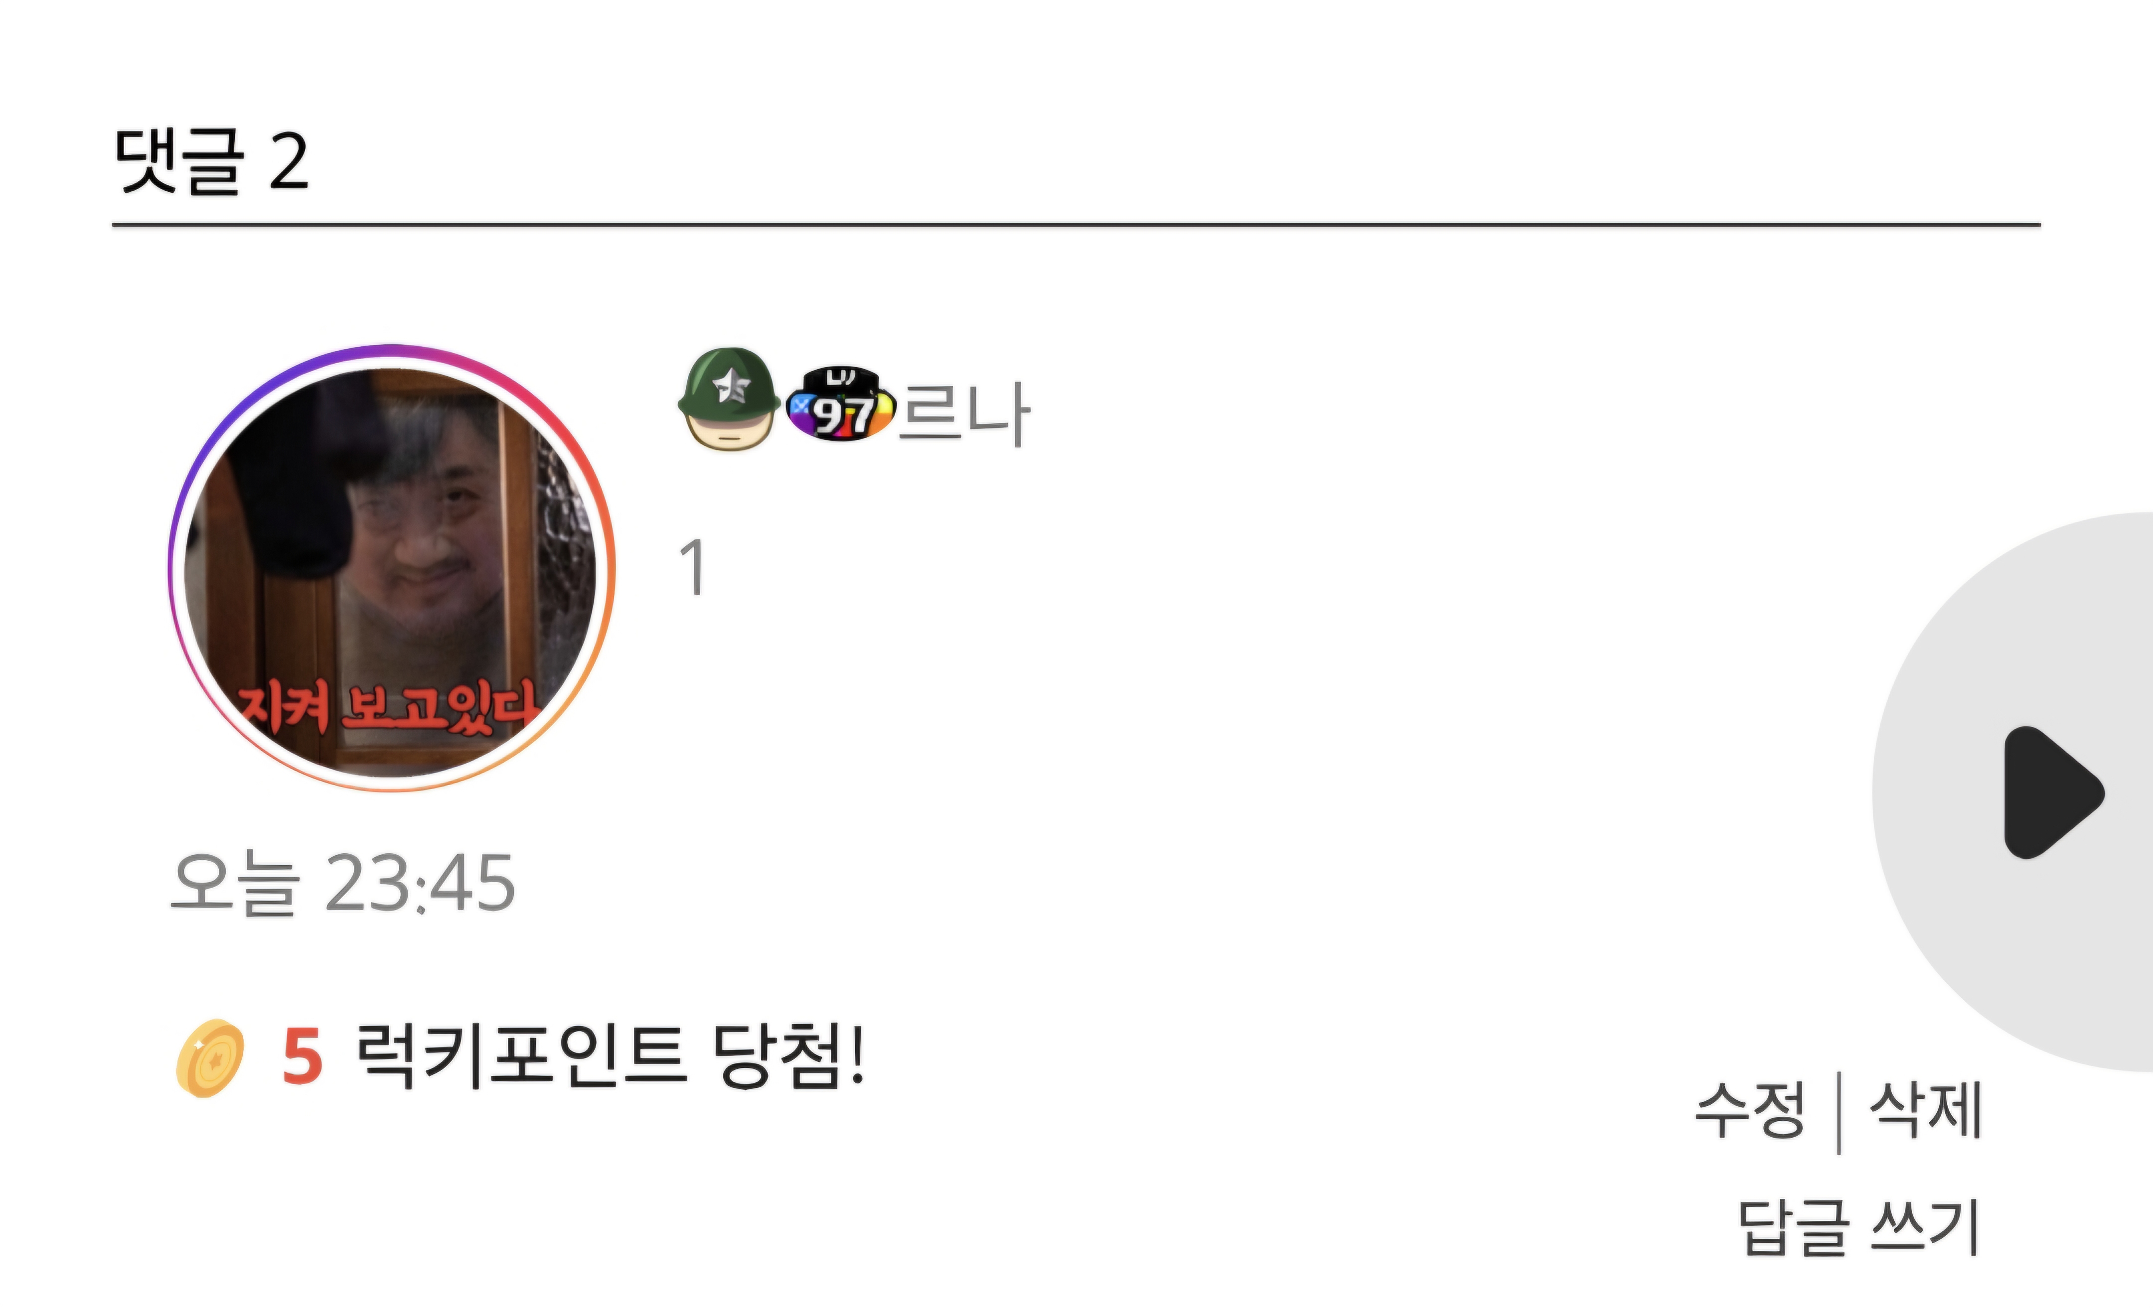This screenshot has height=1309, width=2153.
Task: Click the gold lucky point coin icon
Action: 211,1057
